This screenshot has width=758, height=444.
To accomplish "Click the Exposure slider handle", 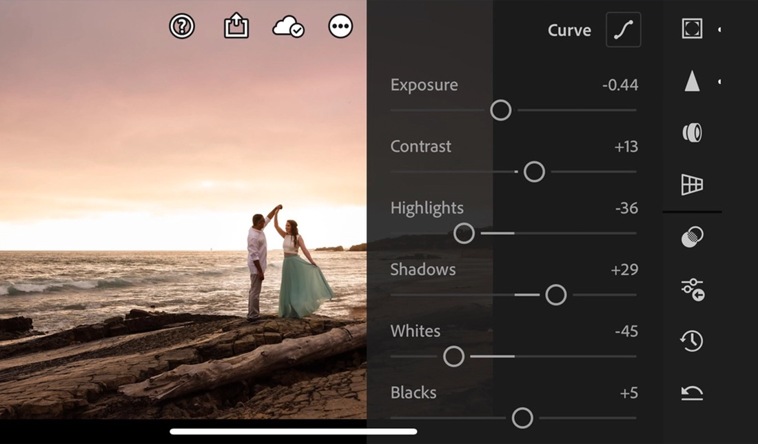I will 501,110.
